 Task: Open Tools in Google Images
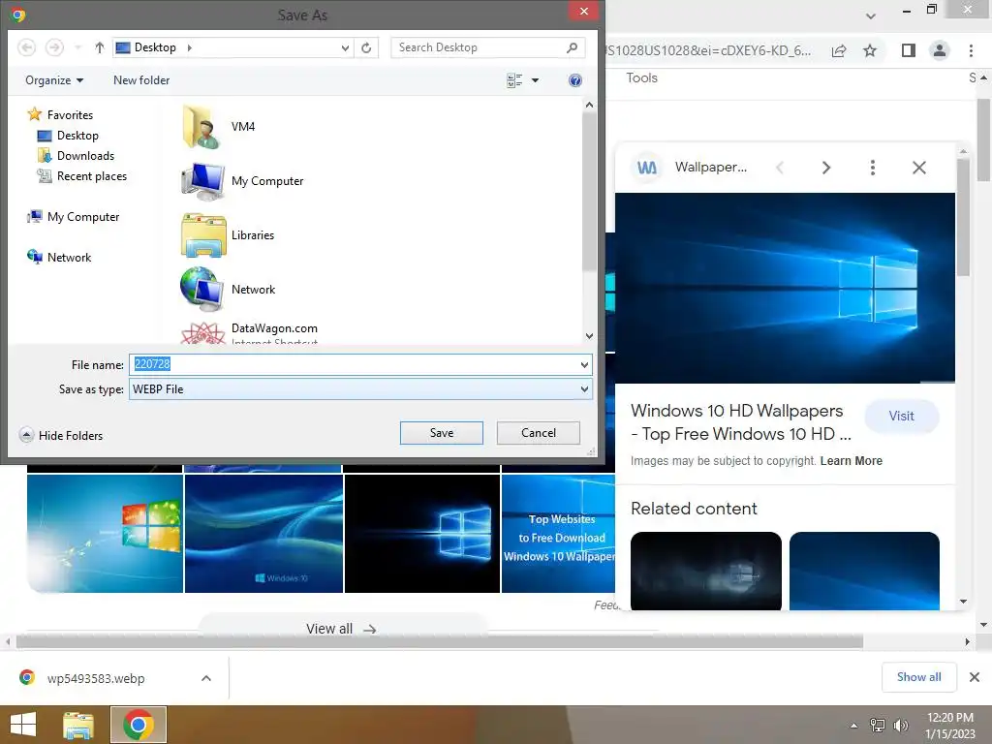click(x=641, y=77)
